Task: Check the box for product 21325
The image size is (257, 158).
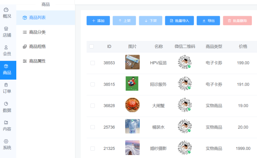Action: point(93,148)
